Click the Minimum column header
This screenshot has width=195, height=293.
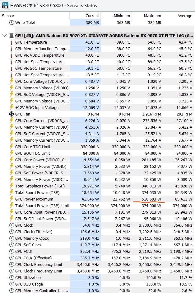pyautogui.click(x=122, y=16)
